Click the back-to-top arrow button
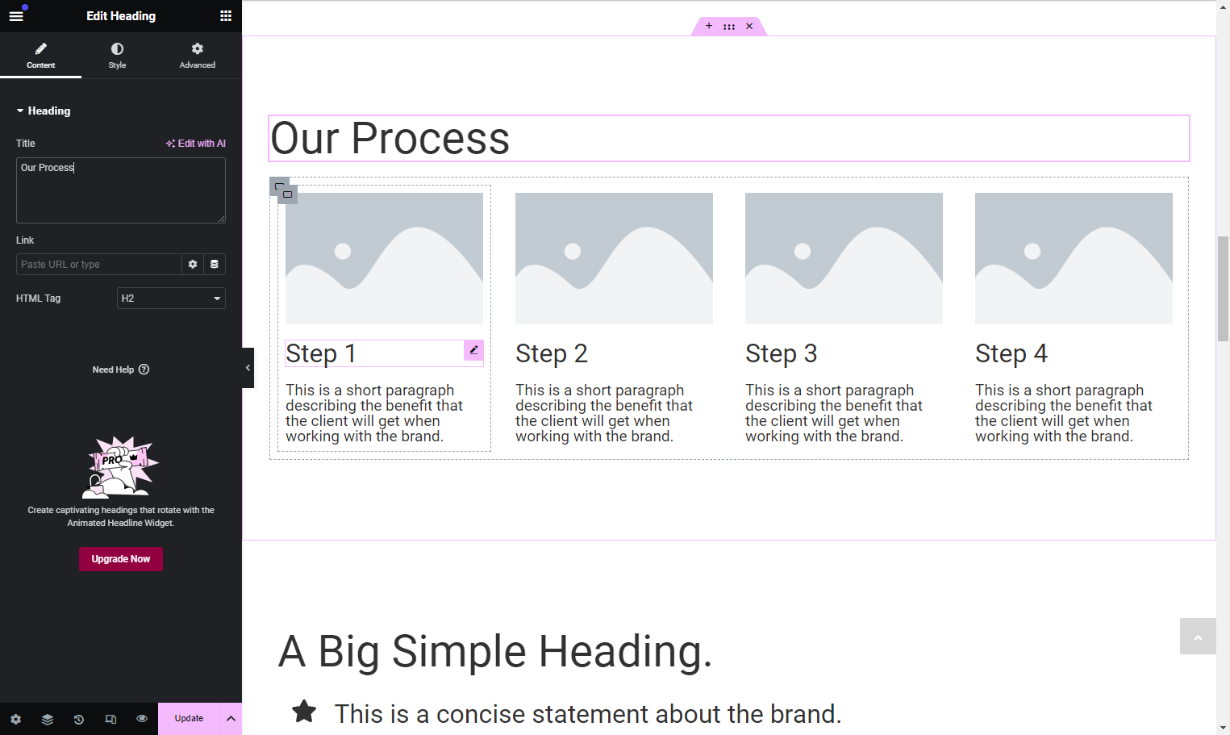Screen dimensions: 1230x735 pyautogui.click(x=1198, y=637)
